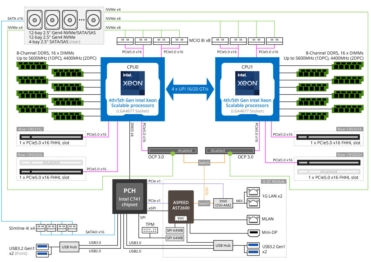Click the "TPM" text label

150,225
